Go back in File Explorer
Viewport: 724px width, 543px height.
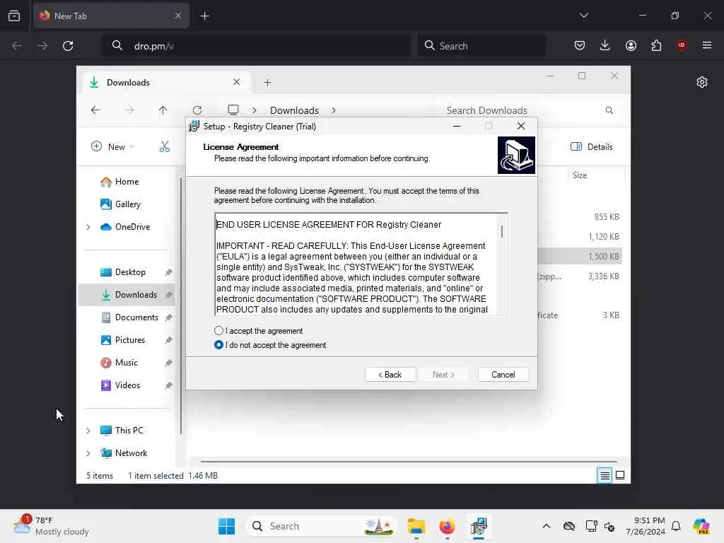click(95, 110)
